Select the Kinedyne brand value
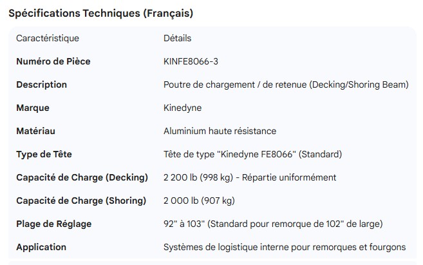Viewport: 423px width, 265px height. pyautogui.click(x=182, y=108)
